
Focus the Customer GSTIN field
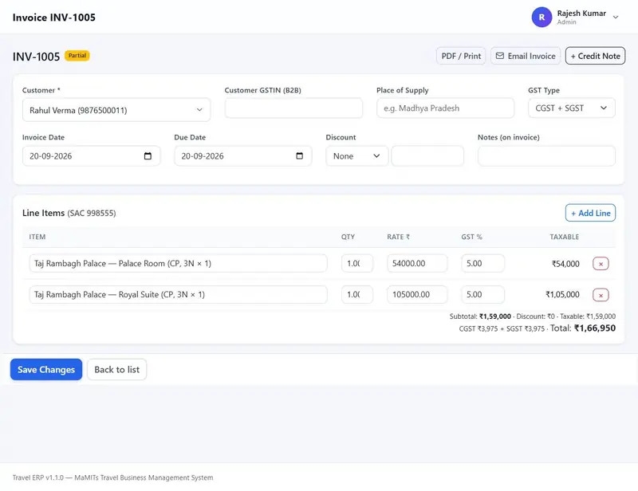(x=293, y=108)
